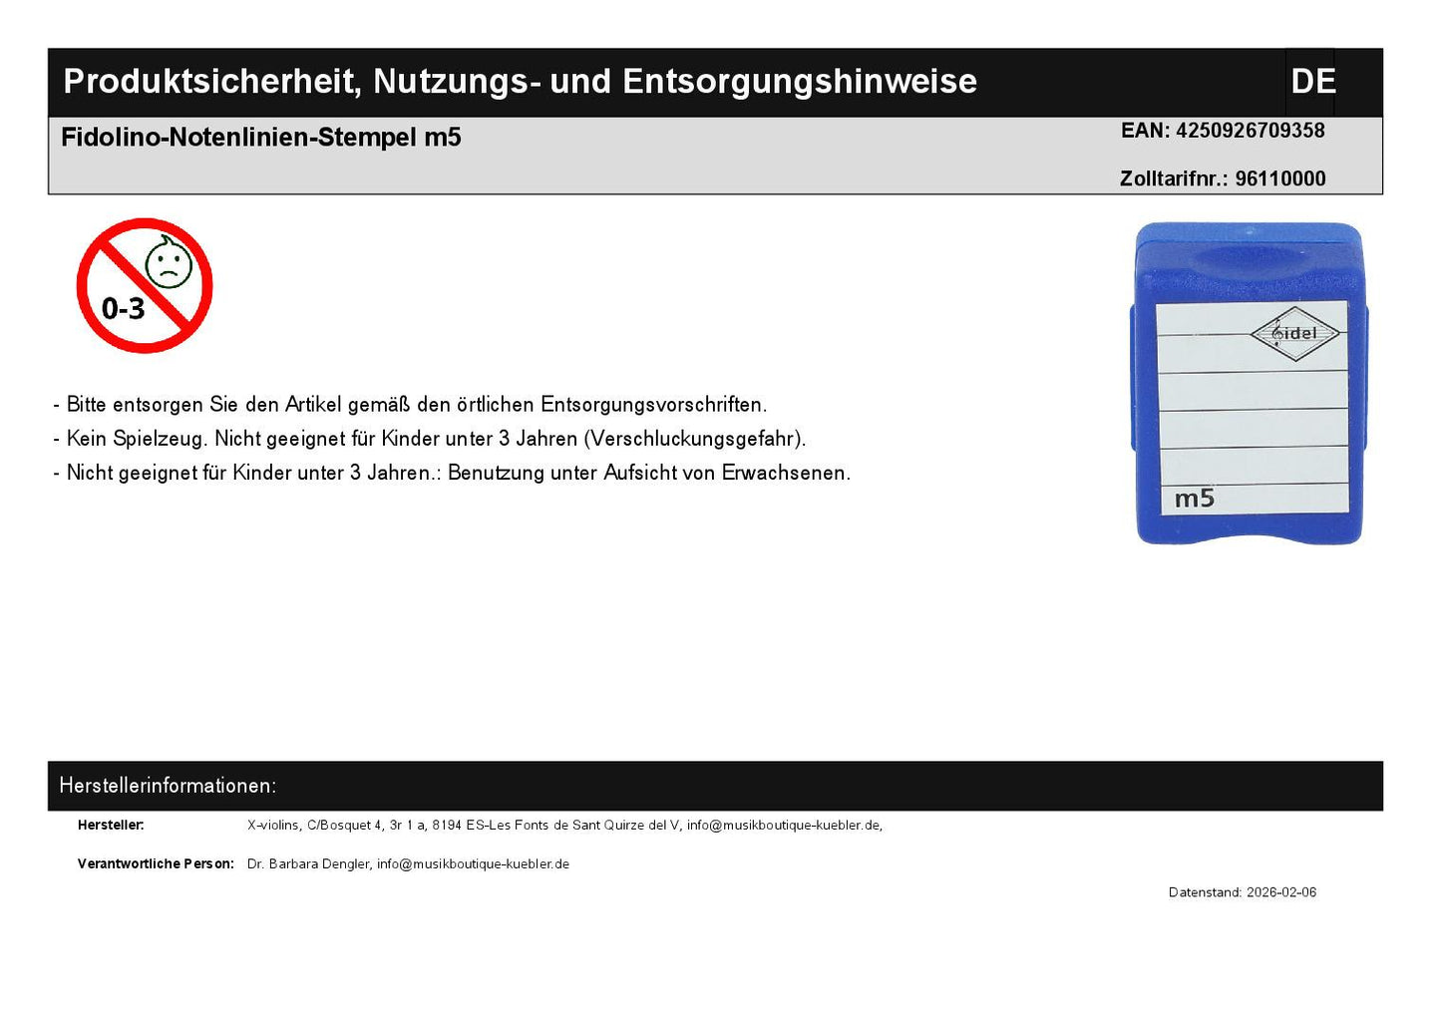
Task: Open the email link in the Hersteller line
Action: [783, 826]
